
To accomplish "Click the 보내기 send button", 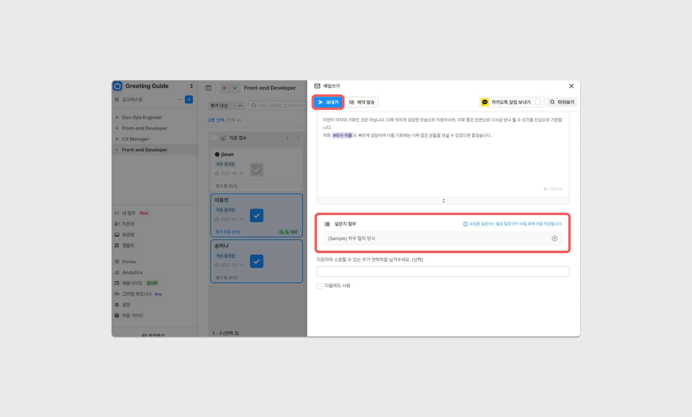I will [x=328, y=102].
